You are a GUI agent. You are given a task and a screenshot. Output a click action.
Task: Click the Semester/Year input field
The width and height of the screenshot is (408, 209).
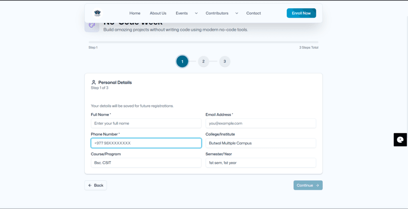click(261, 163)
